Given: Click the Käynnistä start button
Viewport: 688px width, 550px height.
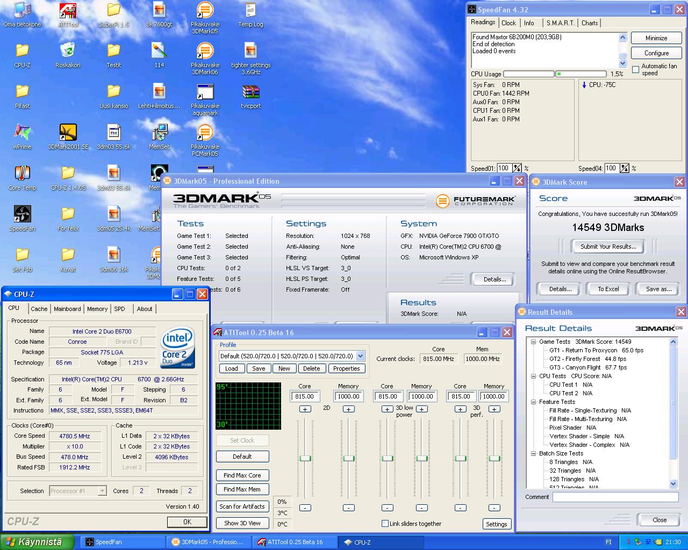Looking at the screenshot, I should tap(37, 542).
